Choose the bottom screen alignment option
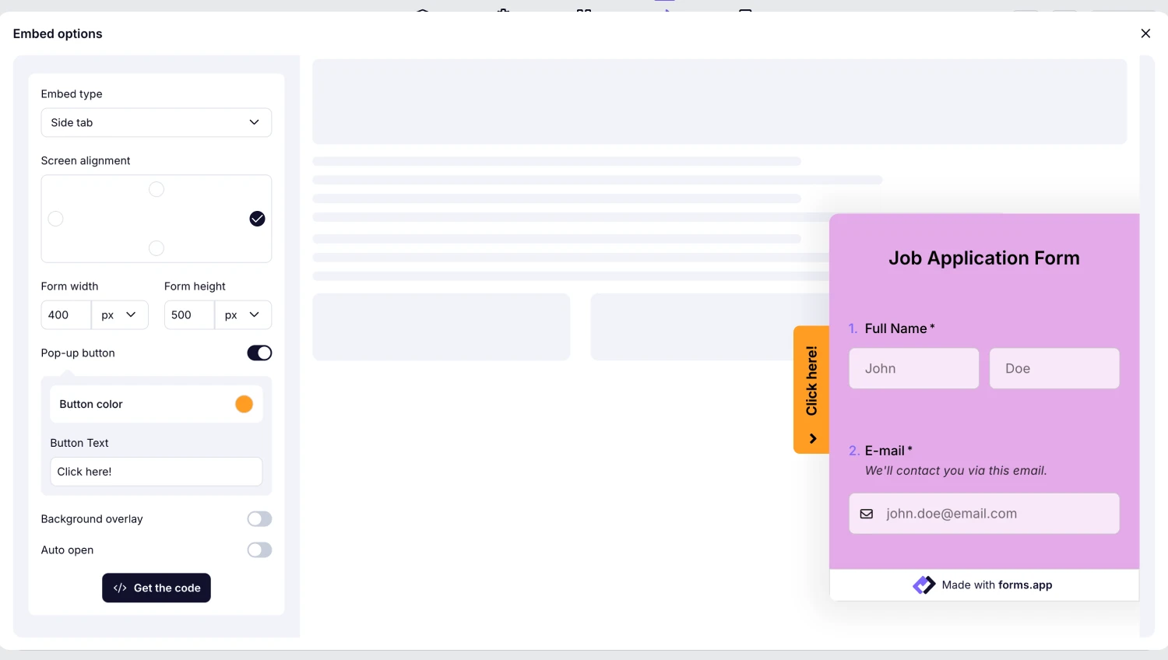Image resolution: width=1168 pixels, height=660 pixels. point(157,248)
